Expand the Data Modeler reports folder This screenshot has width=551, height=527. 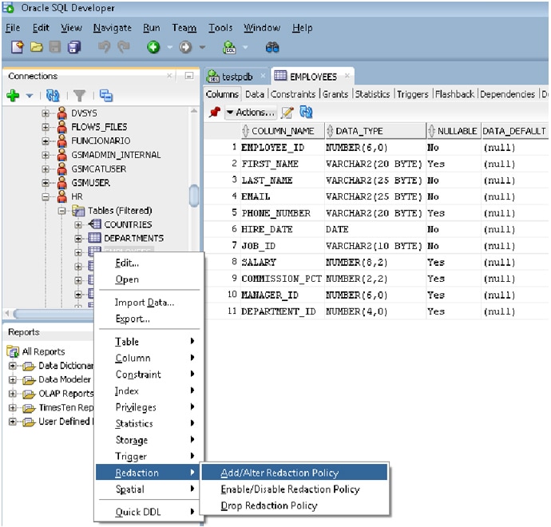coord(13,379)
